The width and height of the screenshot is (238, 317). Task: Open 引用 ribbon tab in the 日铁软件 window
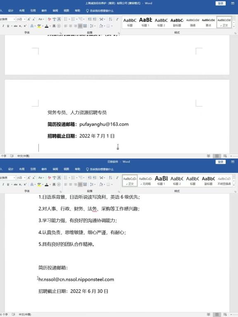[33, 169]
